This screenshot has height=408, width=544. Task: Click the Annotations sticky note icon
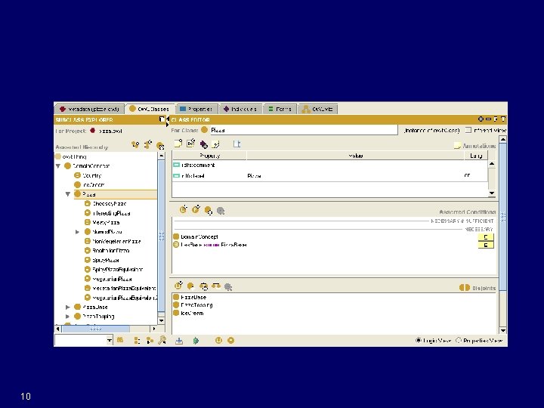458,146
